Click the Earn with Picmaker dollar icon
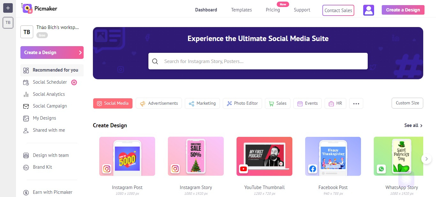436x197 pixels. pos(26,193)
